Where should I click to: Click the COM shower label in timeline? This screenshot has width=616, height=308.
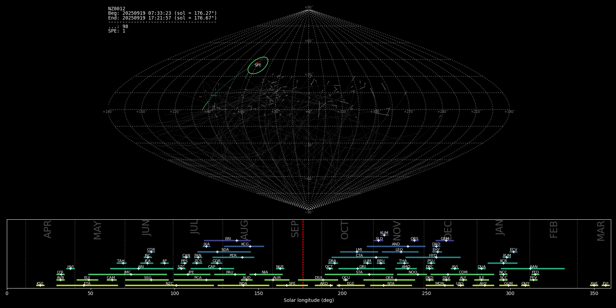(463, 272)
